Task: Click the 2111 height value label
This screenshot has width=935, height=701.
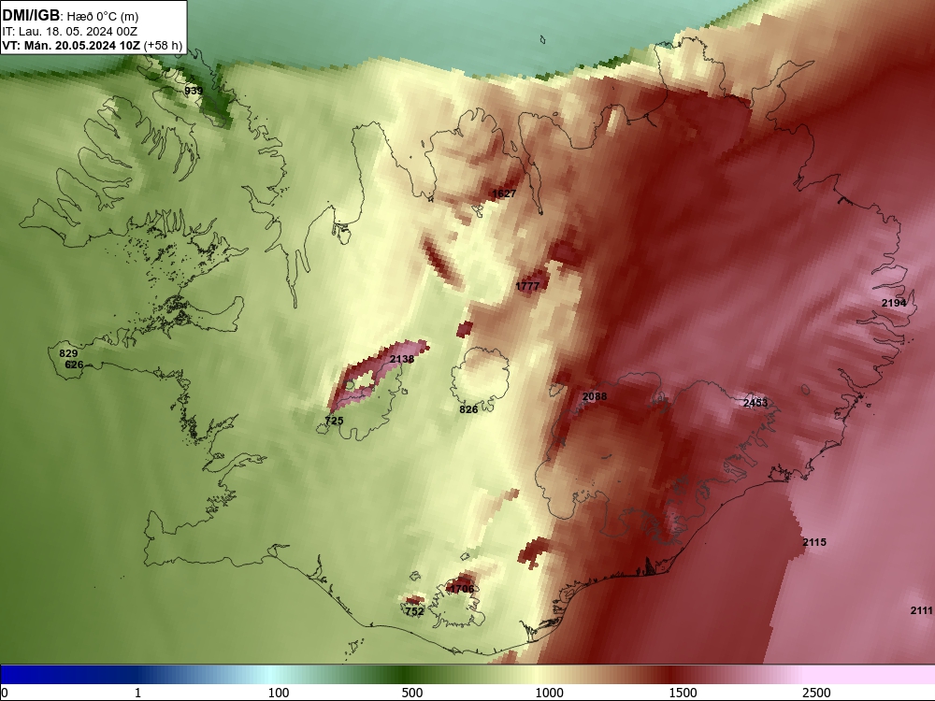Action: coord(921,610)
